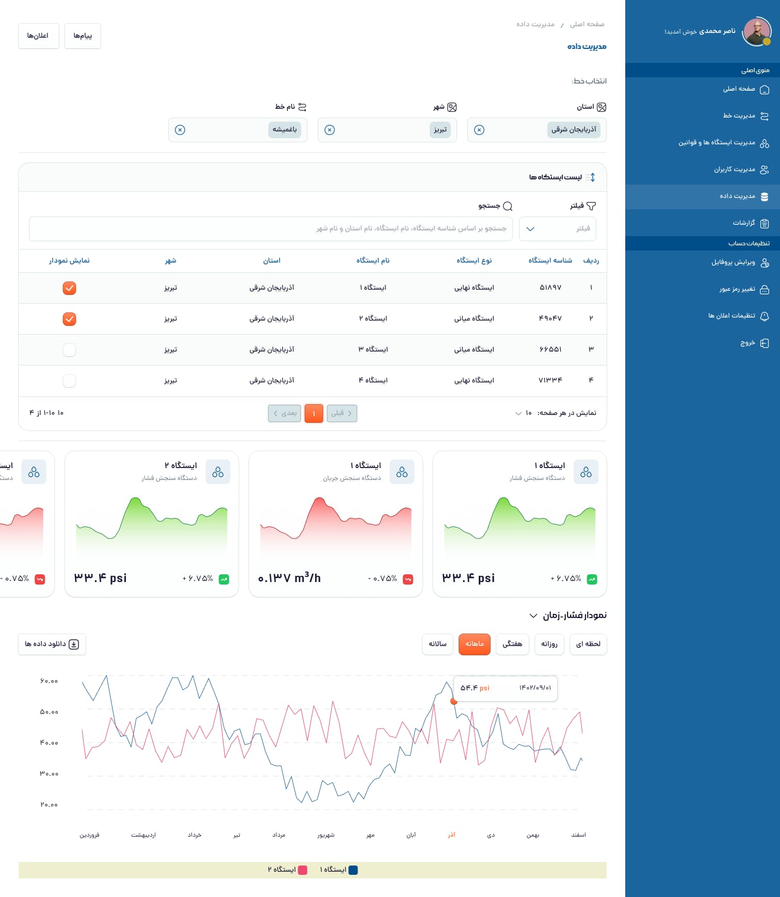Image resolution: width=780 pixels, height=897 pixels.
Task: Click the مدیریت داده database icon
Action: click(765, 196)
